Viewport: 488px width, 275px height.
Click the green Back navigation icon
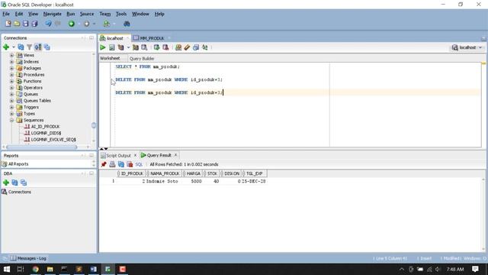coord(72,24)
